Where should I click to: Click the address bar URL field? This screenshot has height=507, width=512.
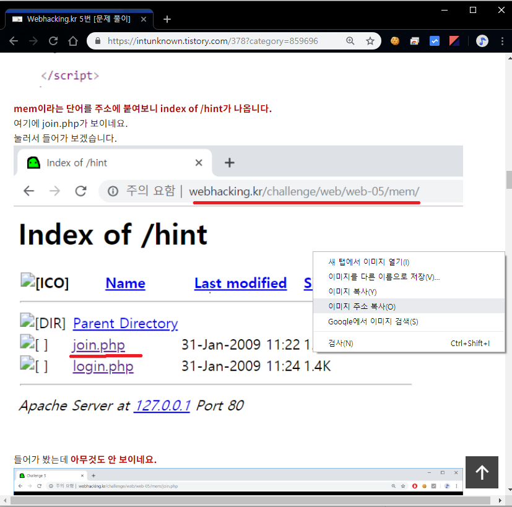(212, 41)
